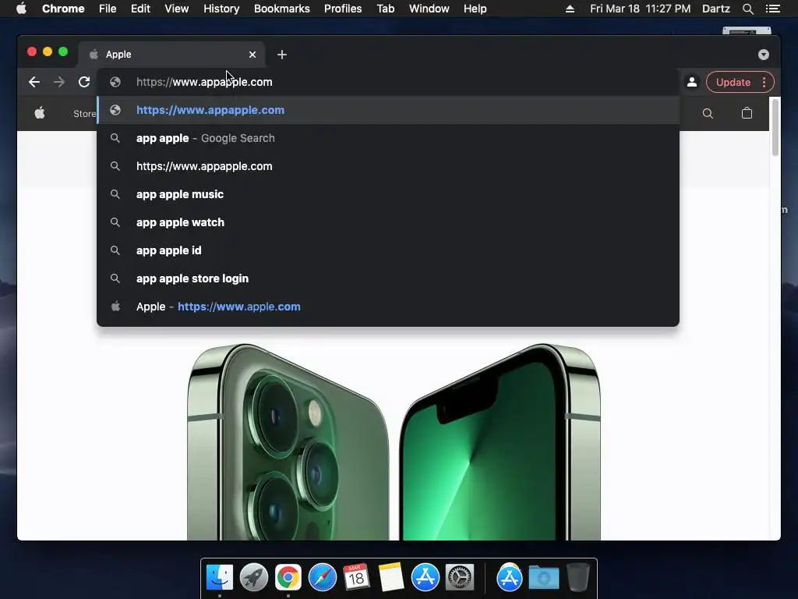798x599 pixels.
Task: Click the page vertical scrollbar
Action: tap(775, 127)
